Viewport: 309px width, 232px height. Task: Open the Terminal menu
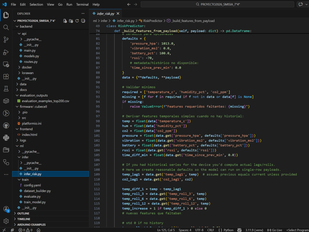tap(83, 4)
